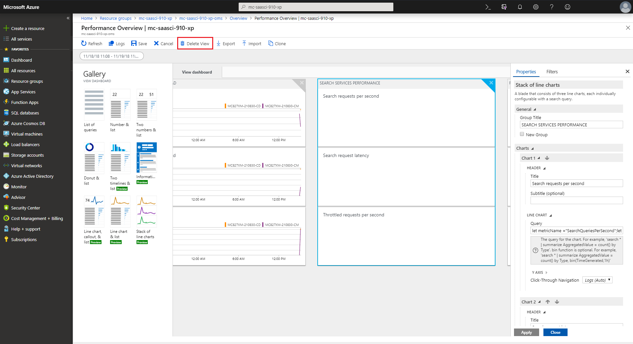Image resolution: width=633 pixels, height=344 pixels.
Task: Export the view
Action: point(225,44)
